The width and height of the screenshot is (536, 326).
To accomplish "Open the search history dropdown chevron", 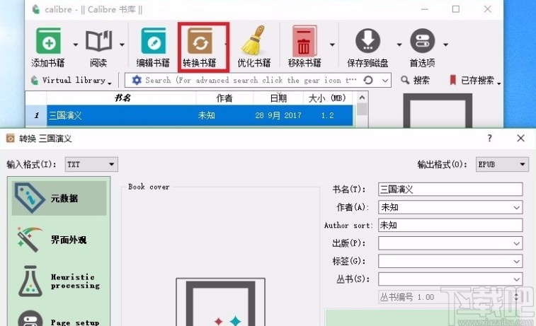I will coord(385,81).
